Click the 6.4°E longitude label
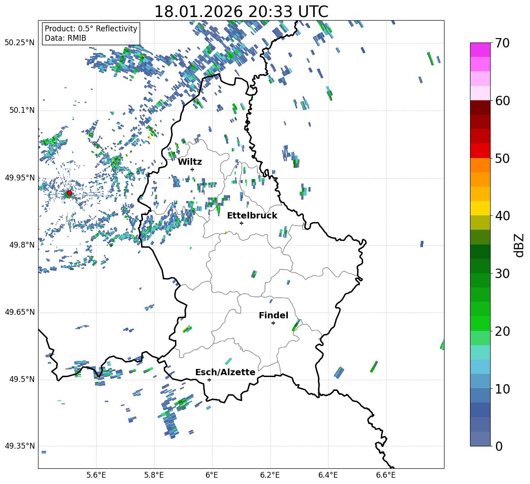The image size is (530, 484). pos(328,475)
